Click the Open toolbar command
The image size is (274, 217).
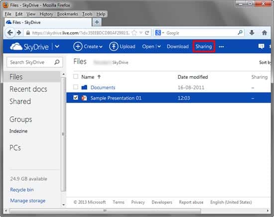tap(148, 46)
